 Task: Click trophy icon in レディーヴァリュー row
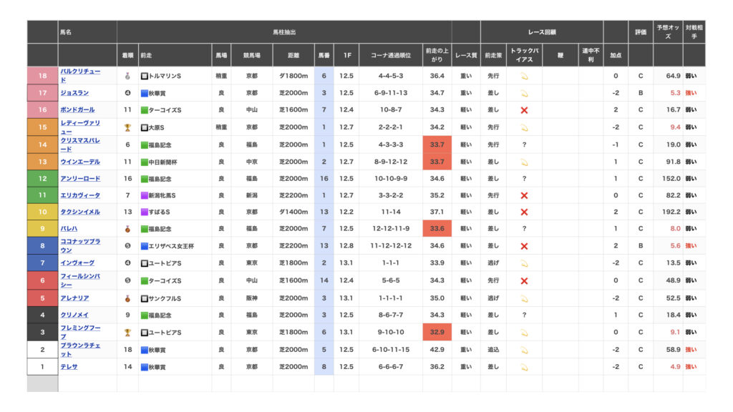point(128,127)
